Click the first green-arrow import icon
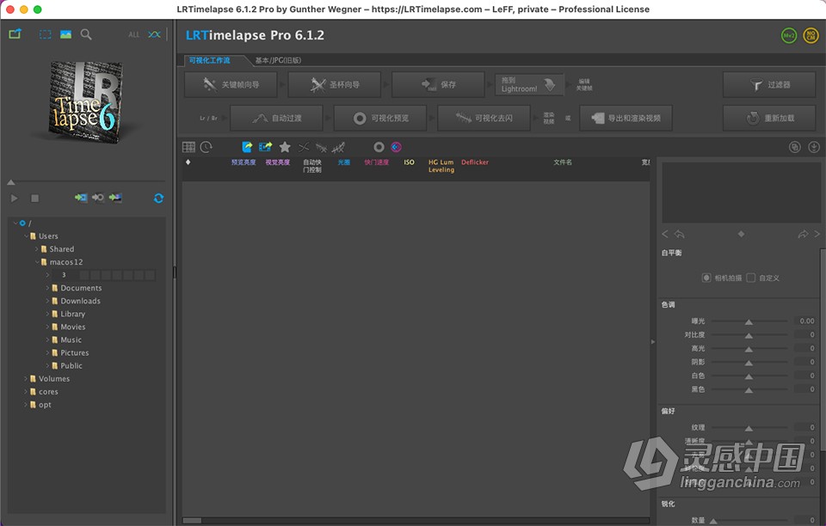 click(x=81, y=198)
